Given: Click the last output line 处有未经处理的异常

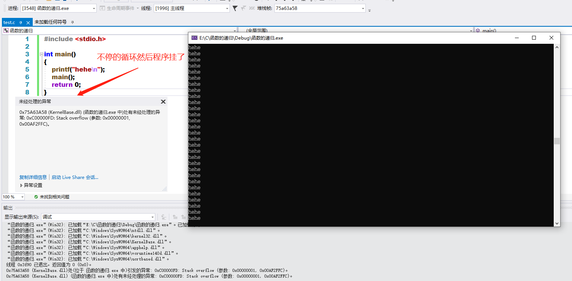Looking at the screenshot, I should coord(149,276).
